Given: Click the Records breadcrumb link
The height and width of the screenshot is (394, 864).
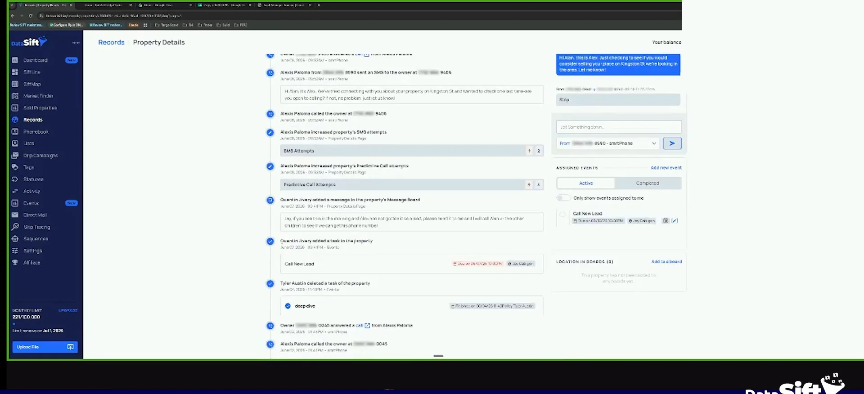Looking at the screenshot, I should click(111, 42).
